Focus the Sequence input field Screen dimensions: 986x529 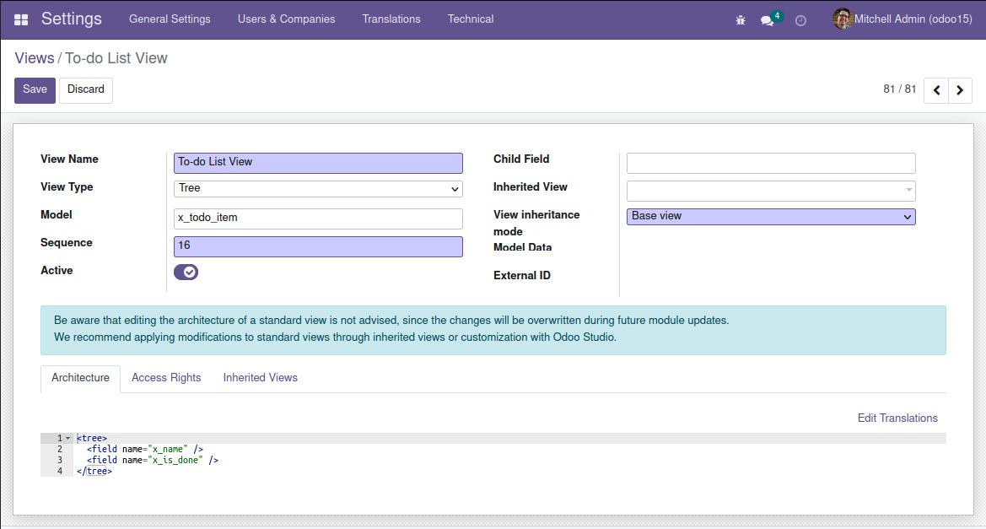(x=318, y=246)
